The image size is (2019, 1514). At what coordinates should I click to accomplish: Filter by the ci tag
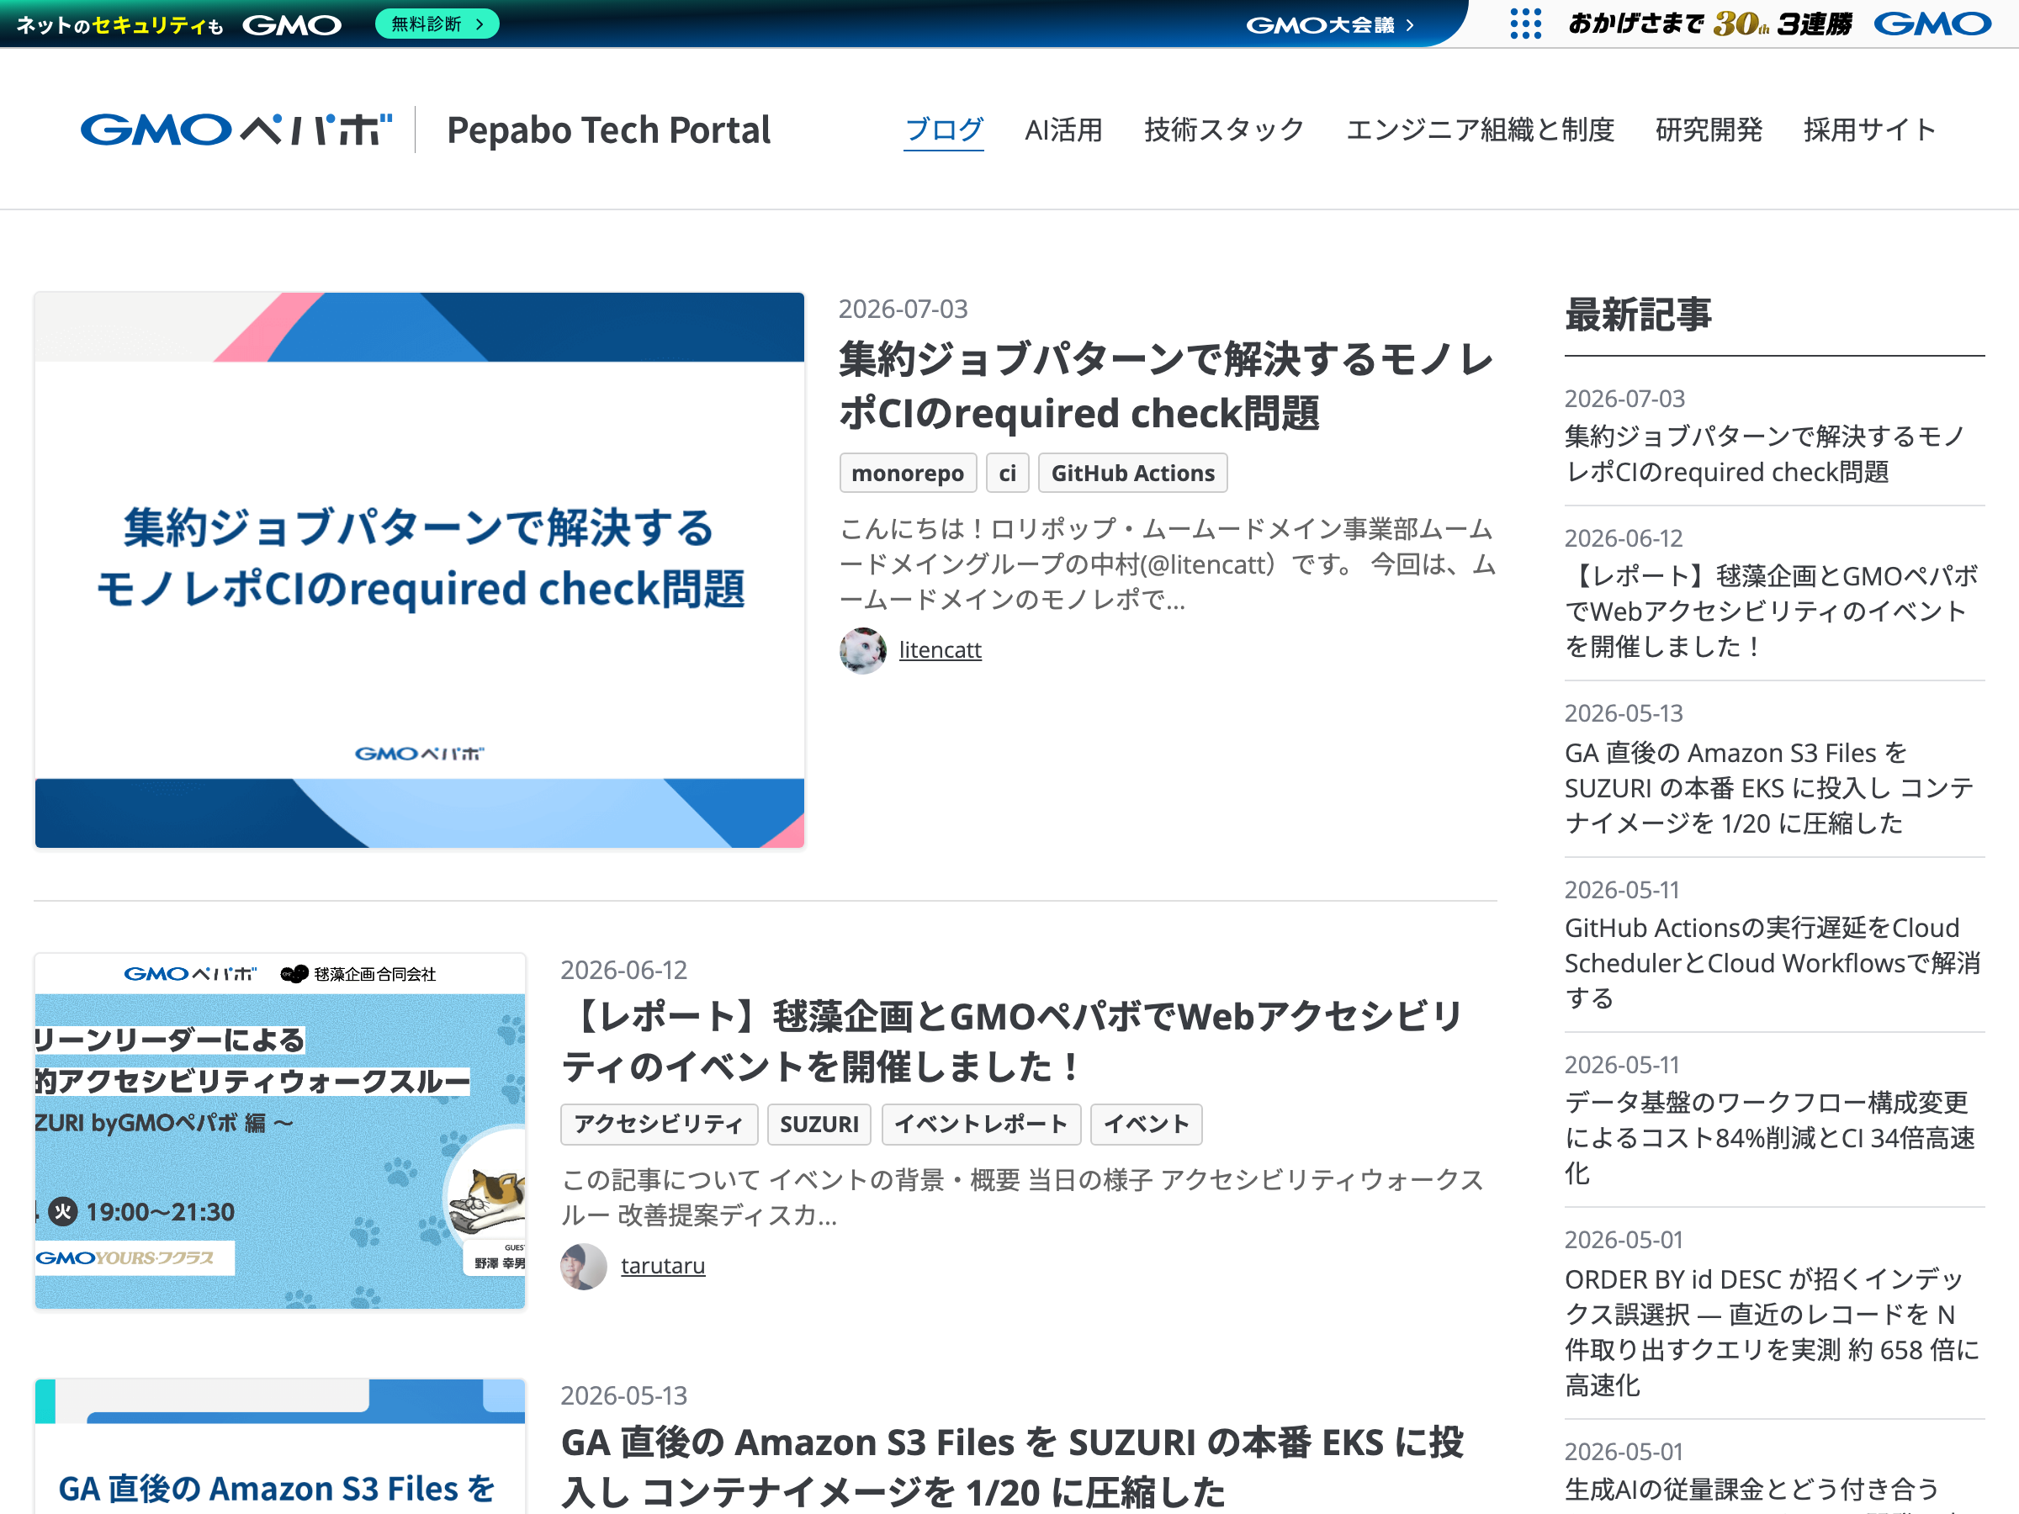(1008, 473)
